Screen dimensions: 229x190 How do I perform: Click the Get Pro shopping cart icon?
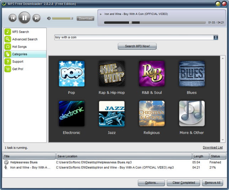point(7,69)
